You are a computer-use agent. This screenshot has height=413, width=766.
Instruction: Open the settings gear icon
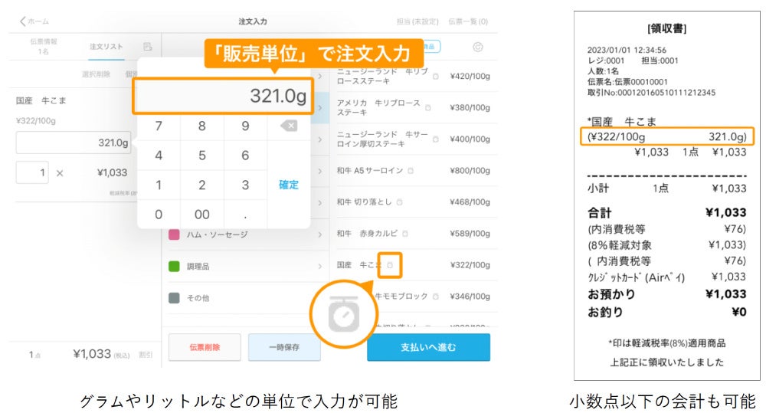478,47
